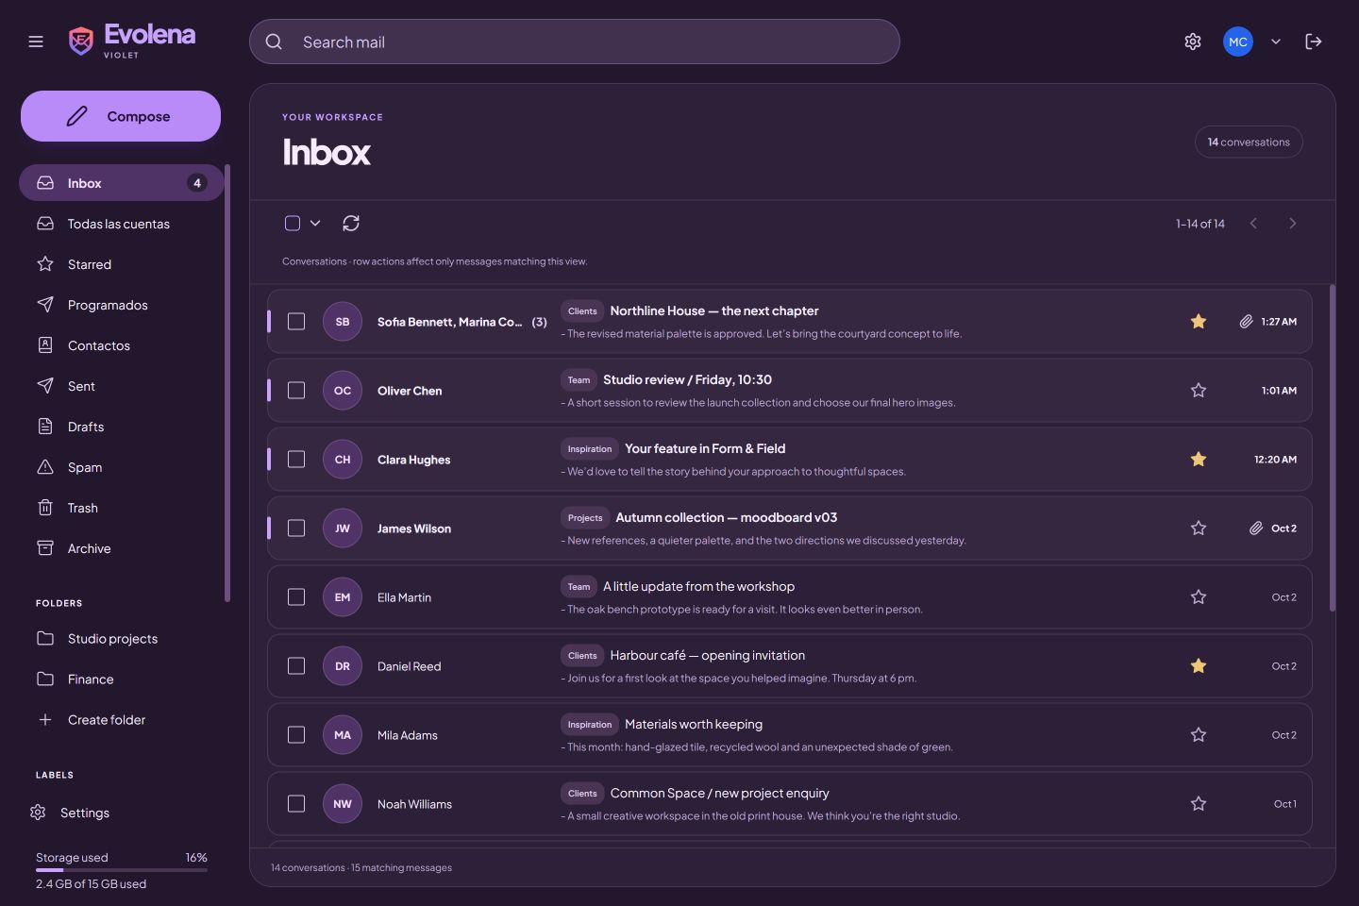Image resolution: width=1359 pixels, height=906 pixels.
Task: Unstar Your feature in Form & Field
Action: pyautogui.click(x=1199, y=460)
